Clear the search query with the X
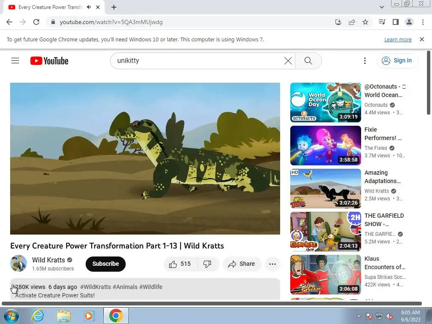 coord(288,61)
